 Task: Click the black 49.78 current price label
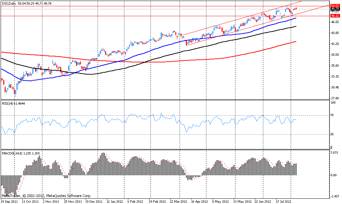[x=335, y=9]
